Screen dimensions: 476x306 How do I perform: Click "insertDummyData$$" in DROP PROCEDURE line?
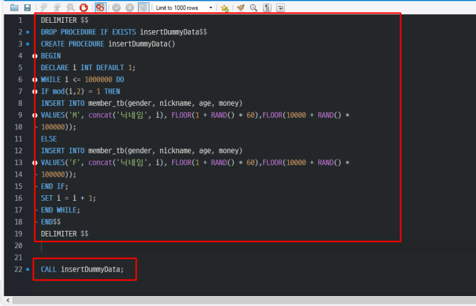tap(173, 32)
